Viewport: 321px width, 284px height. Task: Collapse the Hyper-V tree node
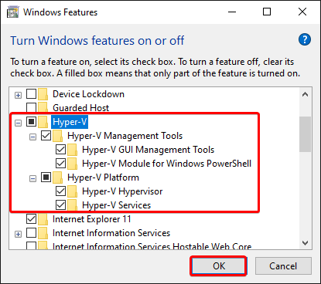click(x=18, y=123)
